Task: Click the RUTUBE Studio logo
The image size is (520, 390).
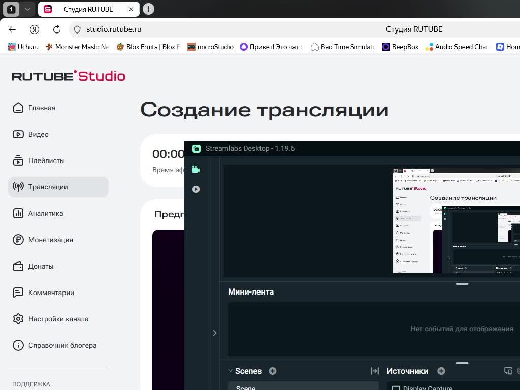Action: (x=69, y=76)
